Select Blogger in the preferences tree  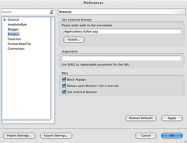click(13, 29)
